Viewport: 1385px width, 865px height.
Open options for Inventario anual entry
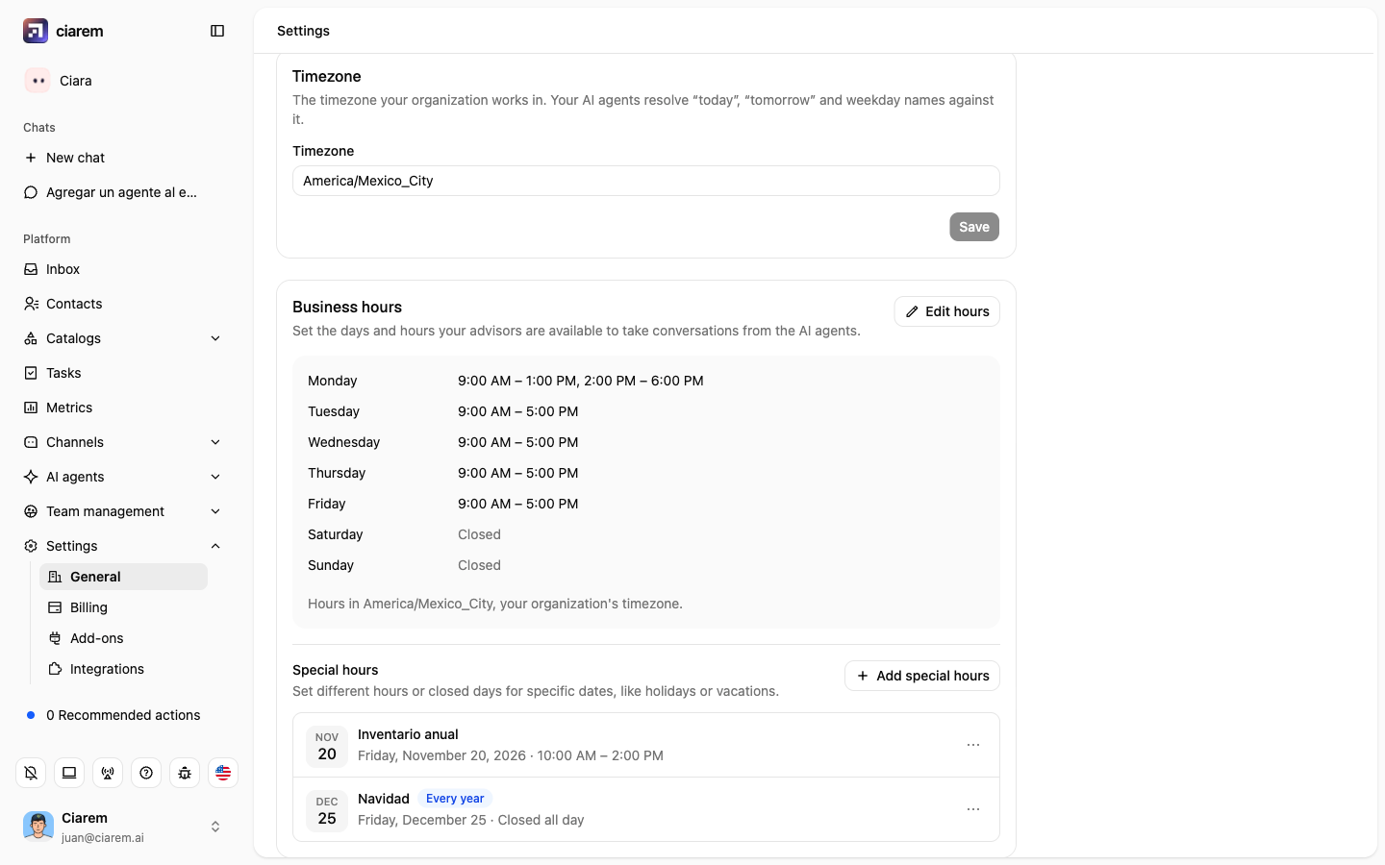[x=973, y=745]
